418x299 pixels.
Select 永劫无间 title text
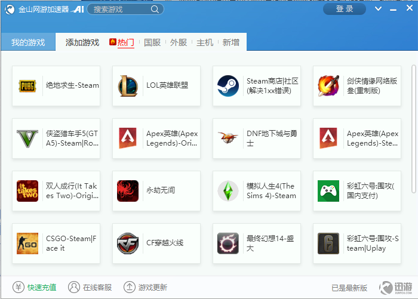(161, 190)
